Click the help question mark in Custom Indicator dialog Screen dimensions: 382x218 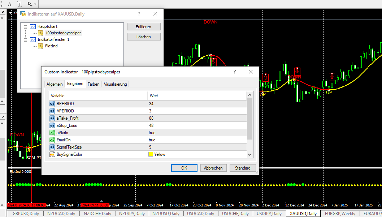(x=235, y=72)
